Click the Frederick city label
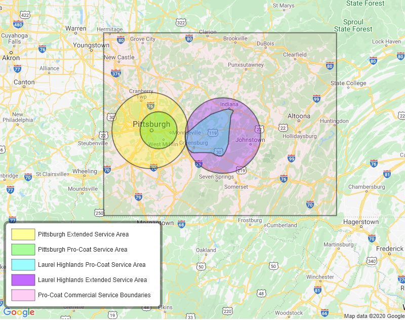405x320 pixels. click(389, 249)
